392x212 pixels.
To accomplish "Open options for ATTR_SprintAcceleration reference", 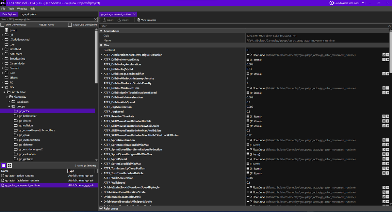I will (388, 140).
